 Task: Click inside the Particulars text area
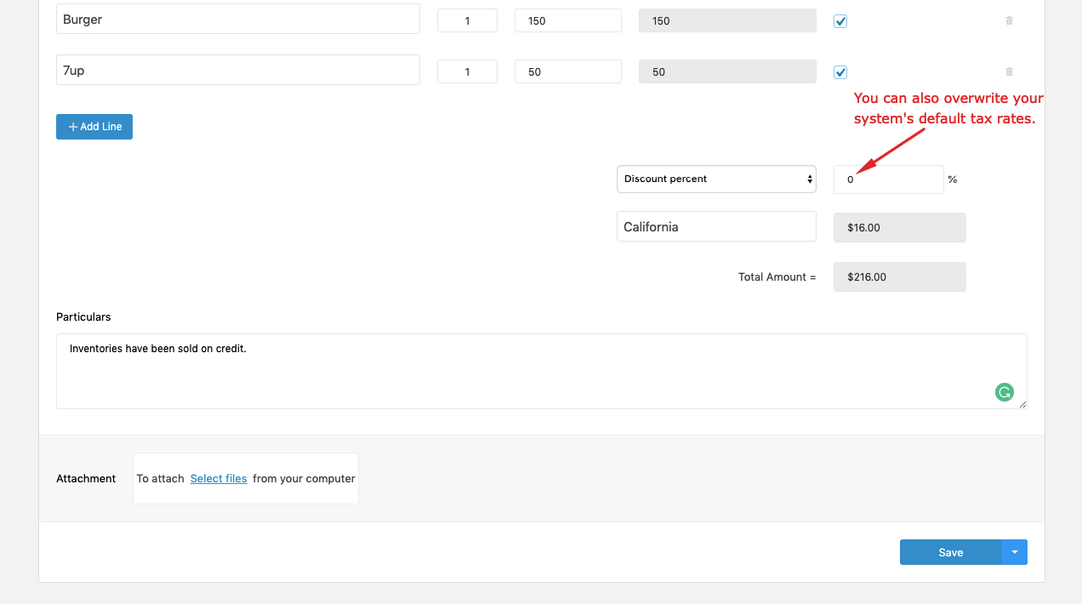541,370
